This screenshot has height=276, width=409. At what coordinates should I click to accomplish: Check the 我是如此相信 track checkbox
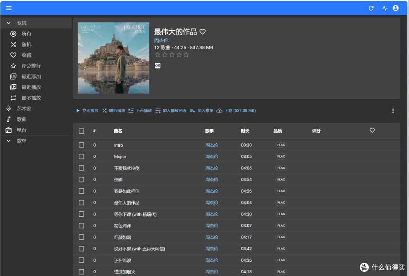81,191
